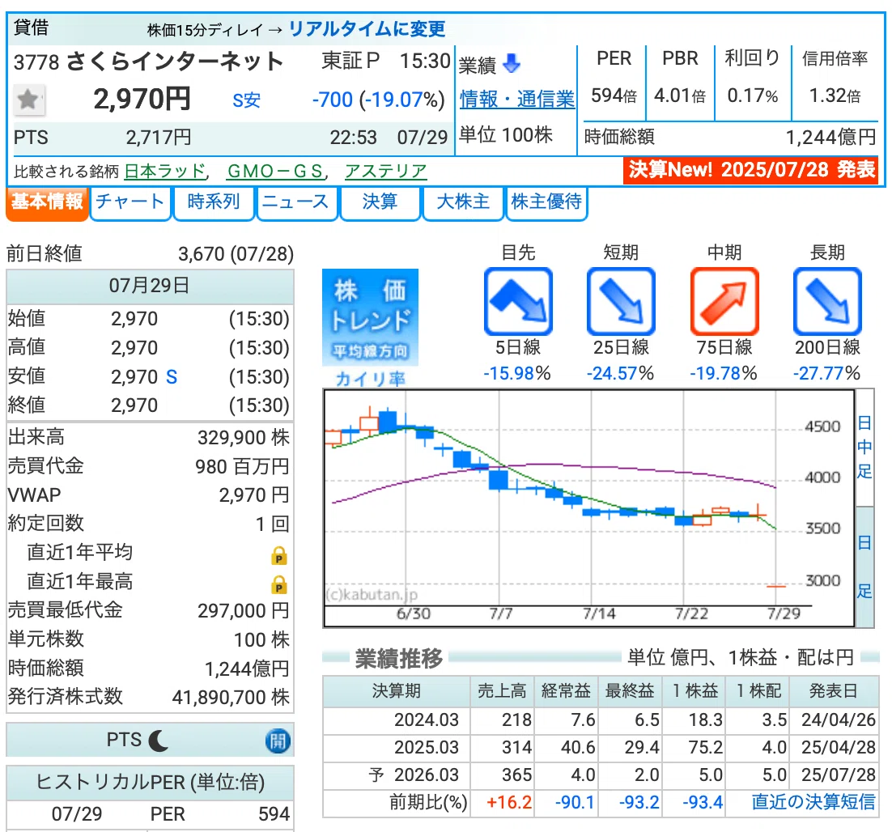Click 75日線 deviation -19.78%
The width and height of the screenshot is (892, 832).
[x=724, y=373]
